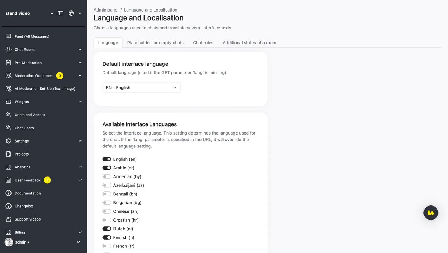
Task: Open the EN - English language dropdown
Action: [x=141, y=88]
